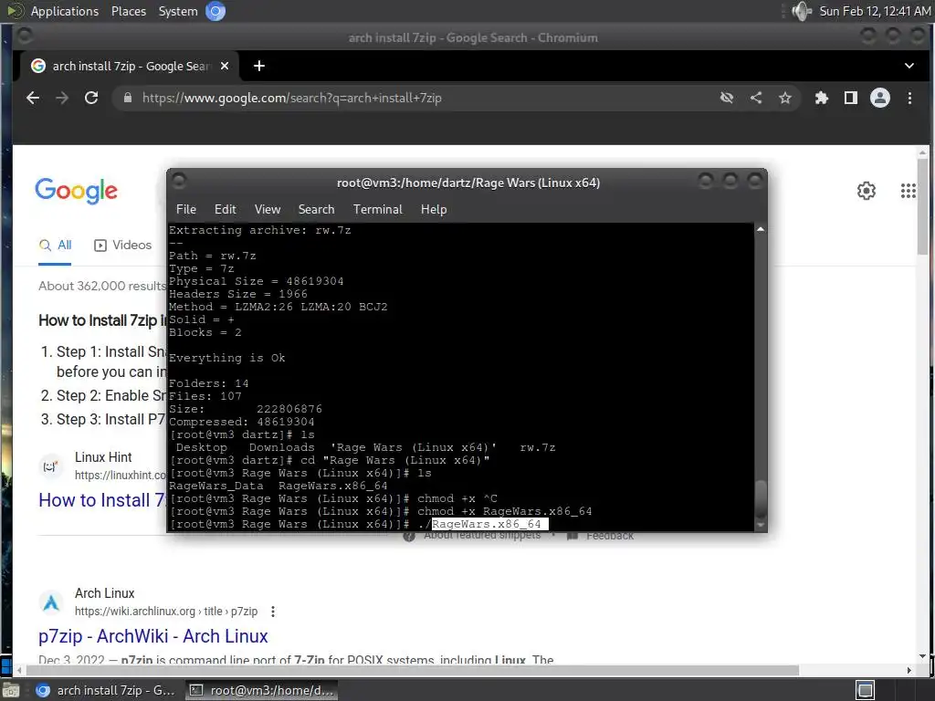Image resolution: width=935 pixels, height=701 pixels.
Task: Click the highlighted RageWars.x86_64 text in the terminal
Action: 489,524
